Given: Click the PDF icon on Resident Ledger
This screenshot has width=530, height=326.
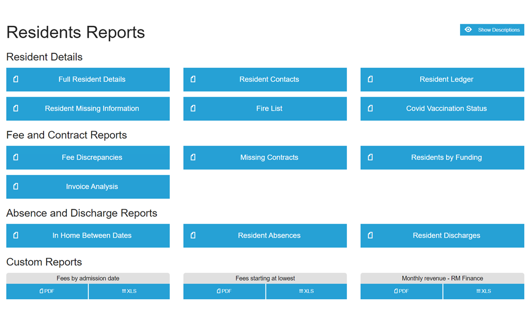Looking at the screenshot, I should pos(370,79).
